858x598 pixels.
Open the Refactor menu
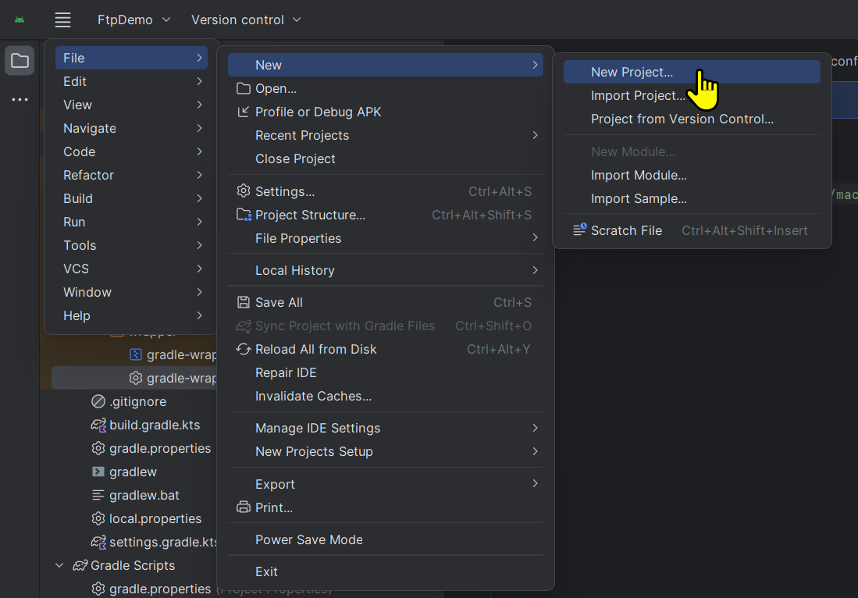pyautogui.click(x=131, y=175)
